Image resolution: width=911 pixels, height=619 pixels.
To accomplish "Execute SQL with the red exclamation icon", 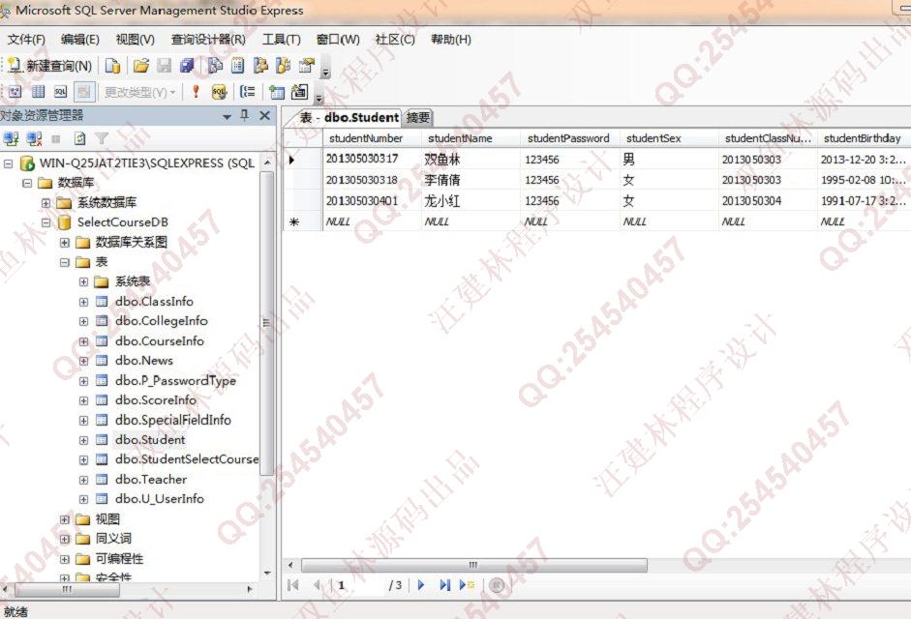I will pyautogui.click(x=196, y=92).
